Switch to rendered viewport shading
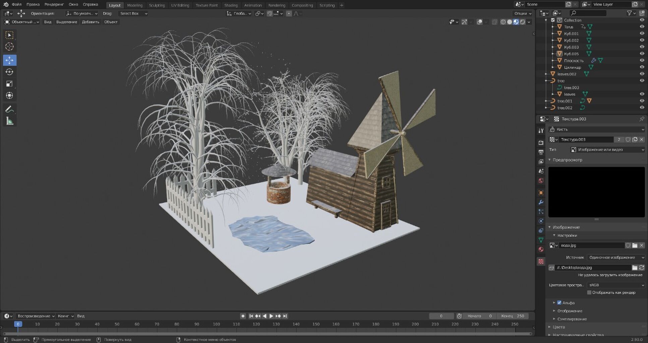Image resolution: width=648 pixels, height=343 pixels. pos(522,22)
